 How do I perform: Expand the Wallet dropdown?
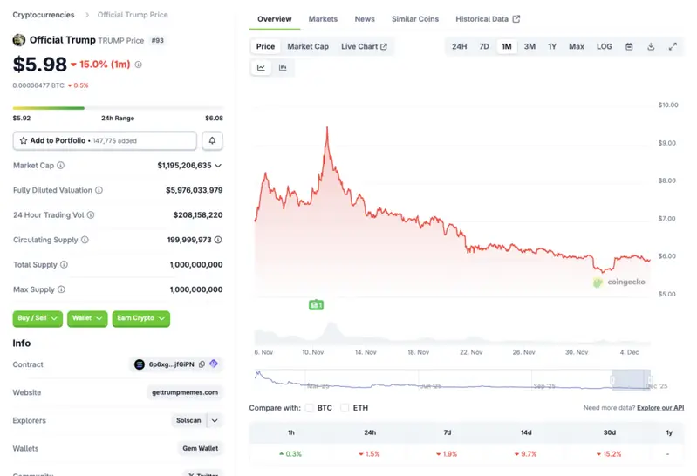pyautogui.click(x=87, y=318)
